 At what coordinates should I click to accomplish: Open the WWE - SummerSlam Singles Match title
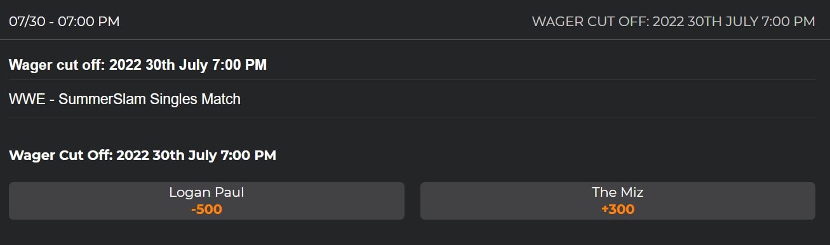point(124,99)
